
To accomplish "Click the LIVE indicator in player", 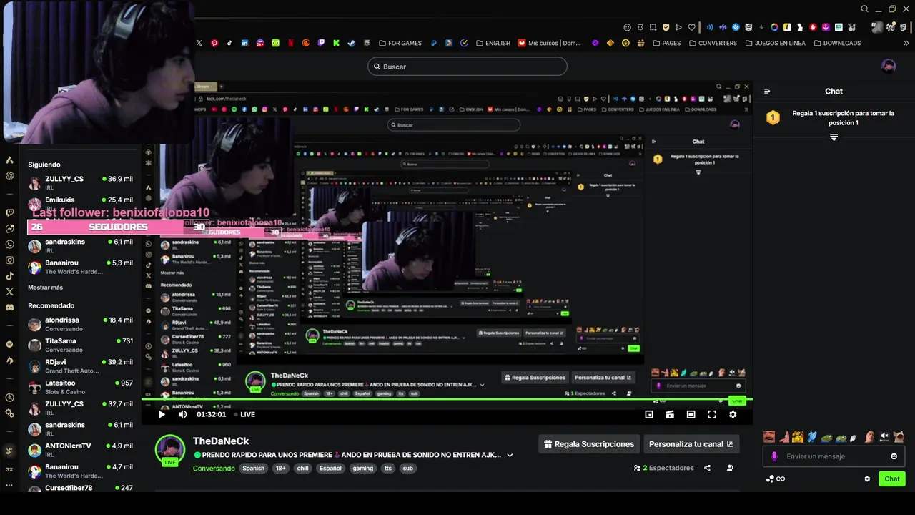I will [x=244, y=414].
